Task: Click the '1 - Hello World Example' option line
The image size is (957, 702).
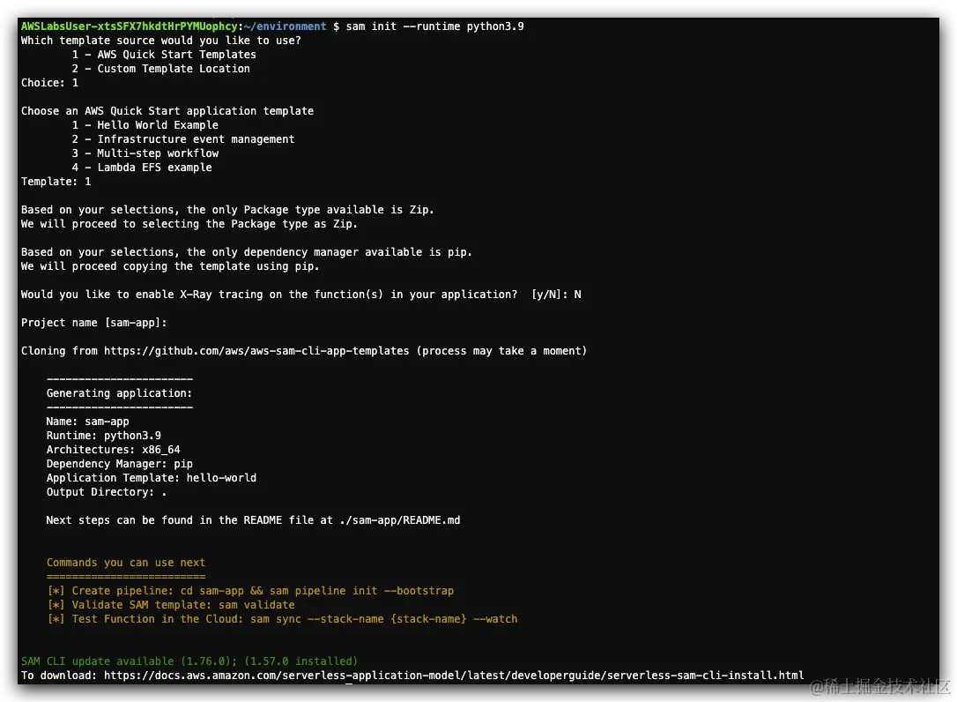Action: [x=145, y=124]
